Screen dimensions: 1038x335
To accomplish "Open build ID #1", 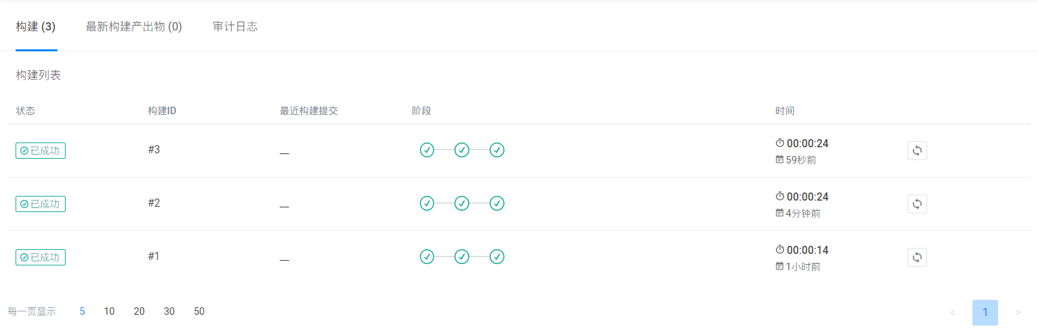I will (x=154, y=256).
